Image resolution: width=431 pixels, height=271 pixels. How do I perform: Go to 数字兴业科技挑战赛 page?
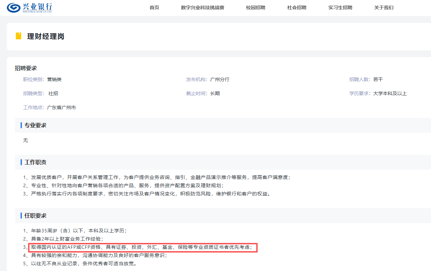click(x=202, y=8)
